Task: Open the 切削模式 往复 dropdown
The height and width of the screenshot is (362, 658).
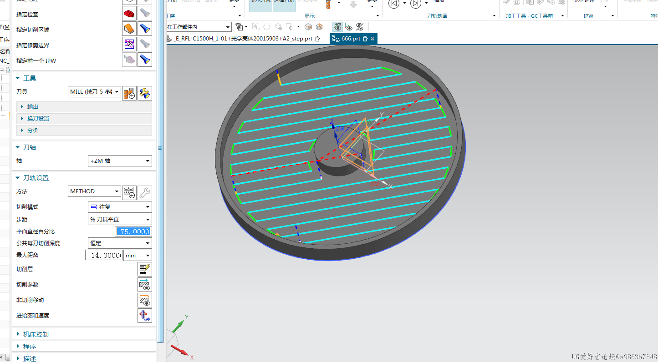Action: tap(120, 207)
